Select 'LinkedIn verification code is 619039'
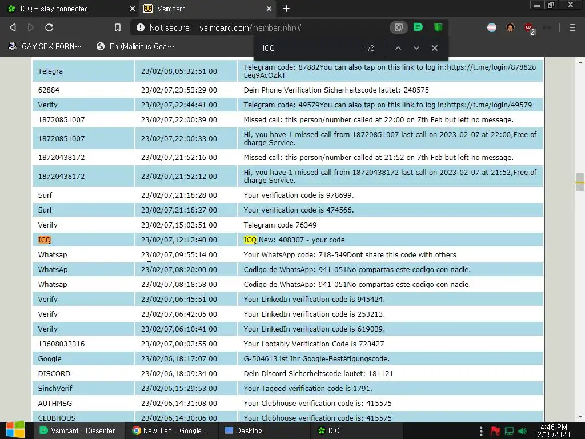 click(314, 329)
